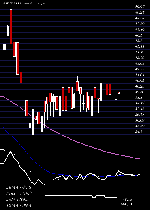Image resolution: width=150 pixels, height=210 pixels.
Task: Click the 37.48 price axis label
Action: pos(140,109)
